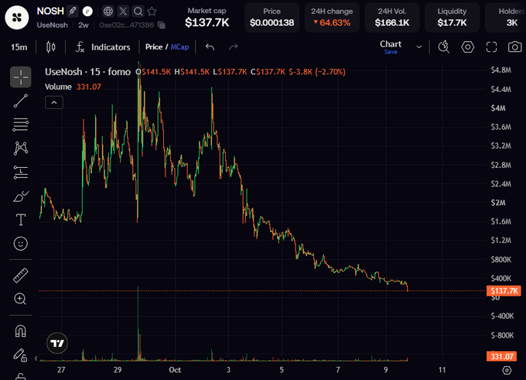The width and height of the screenshot is (526, 380).
Task: Change the 15m time interval
Action: pyautogui.click(x=19, y=47)
